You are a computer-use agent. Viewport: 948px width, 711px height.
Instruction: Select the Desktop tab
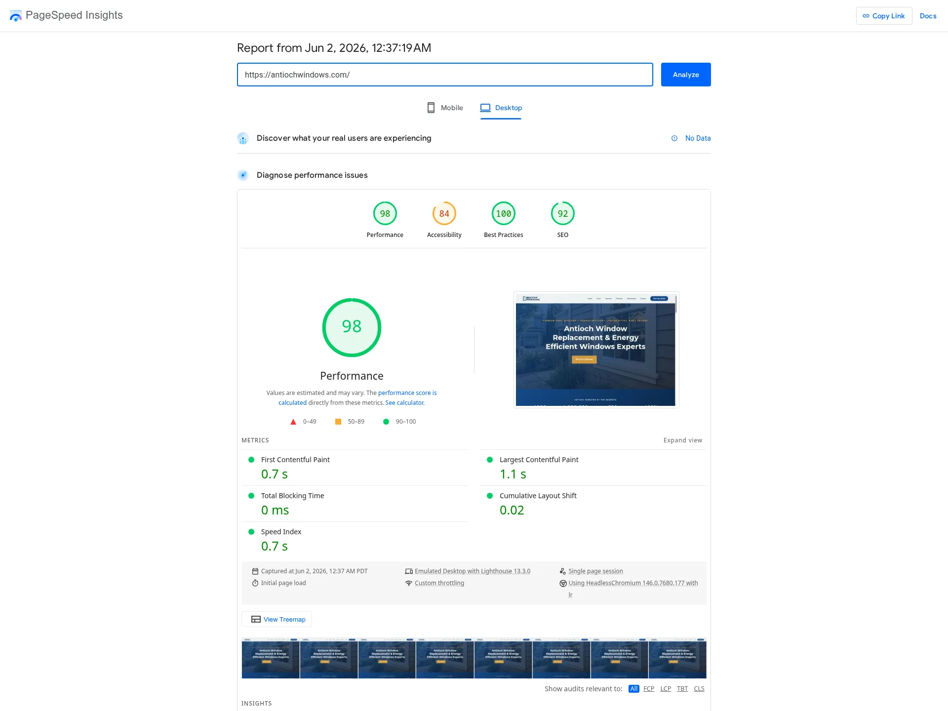[x=501, y=108]
